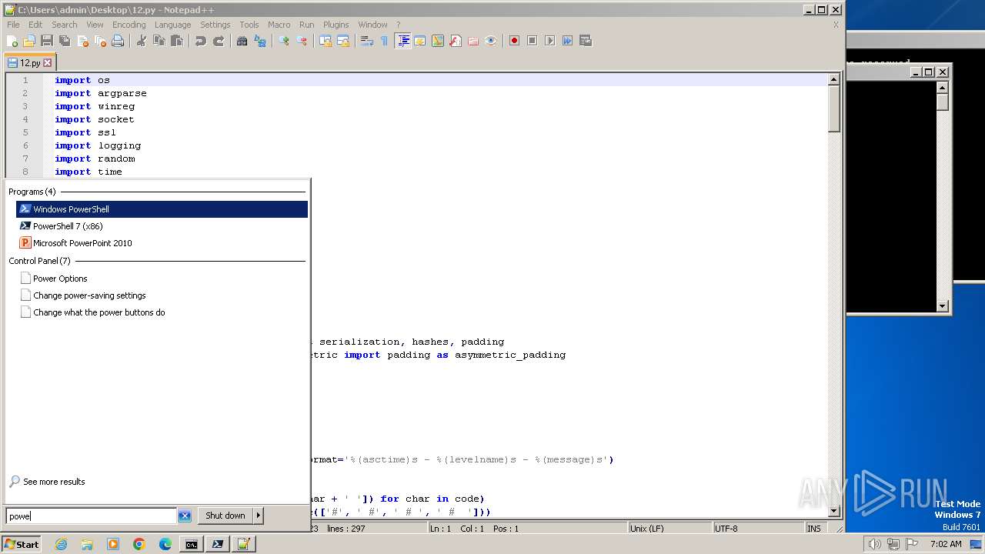Open the Language menu
The image size is (985, 554).
(x=172, y=25)
